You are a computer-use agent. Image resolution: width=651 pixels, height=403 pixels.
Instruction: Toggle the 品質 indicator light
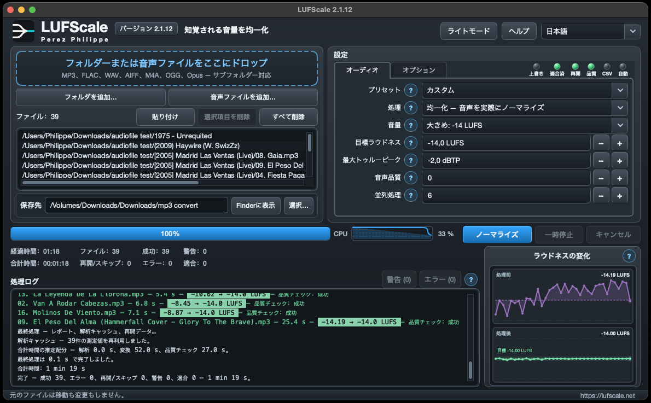tap(591, 66)
